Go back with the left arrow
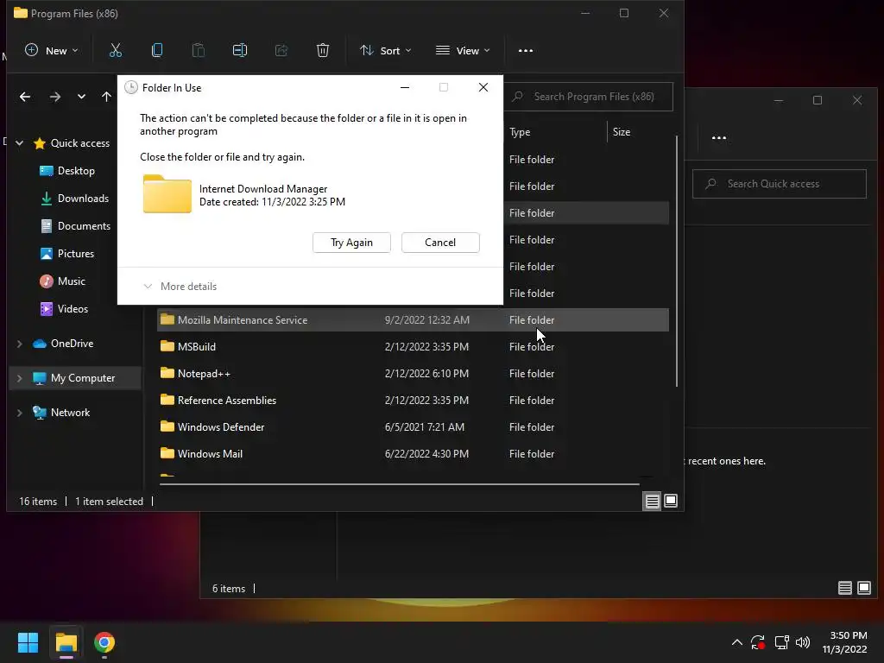The height and width of the screenshot is (663, 884). [25, 97]
